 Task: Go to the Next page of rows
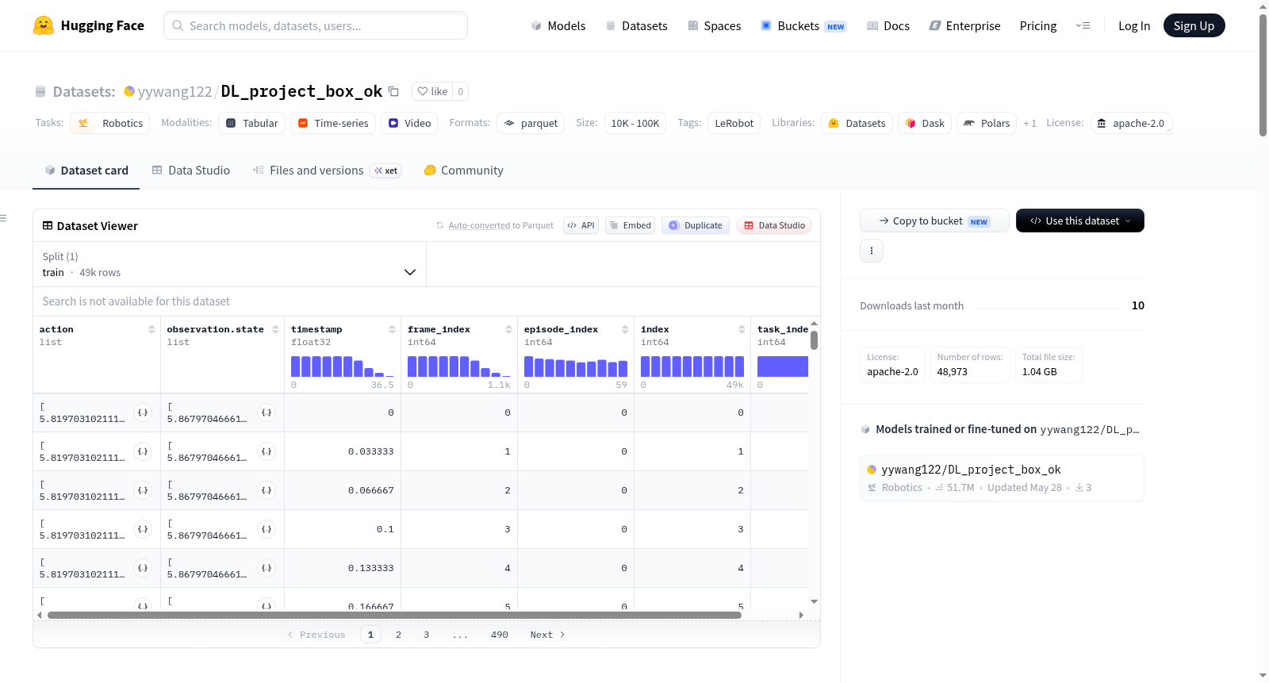coord(547,635)
